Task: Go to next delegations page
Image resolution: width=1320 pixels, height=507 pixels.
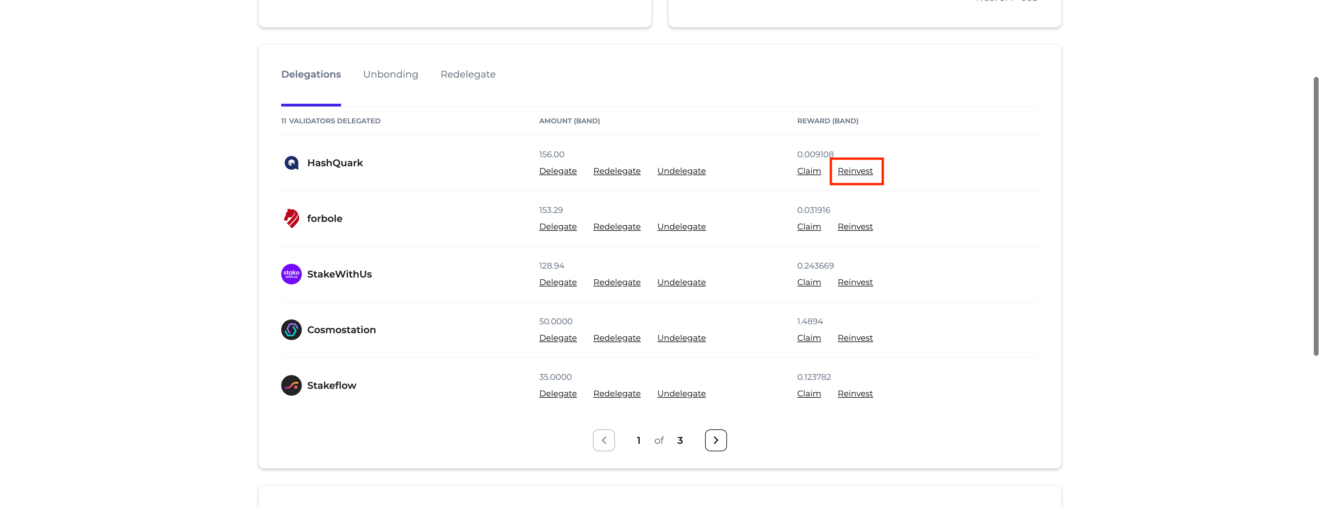Action: point(716,440)
